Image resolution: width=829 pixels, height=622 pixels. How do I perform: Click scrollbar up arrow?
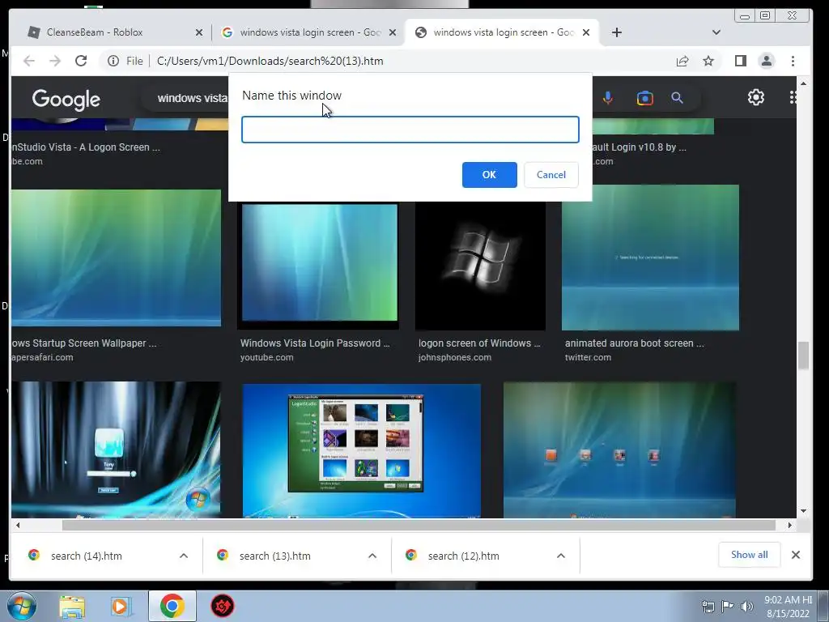(x=804, y=83)
